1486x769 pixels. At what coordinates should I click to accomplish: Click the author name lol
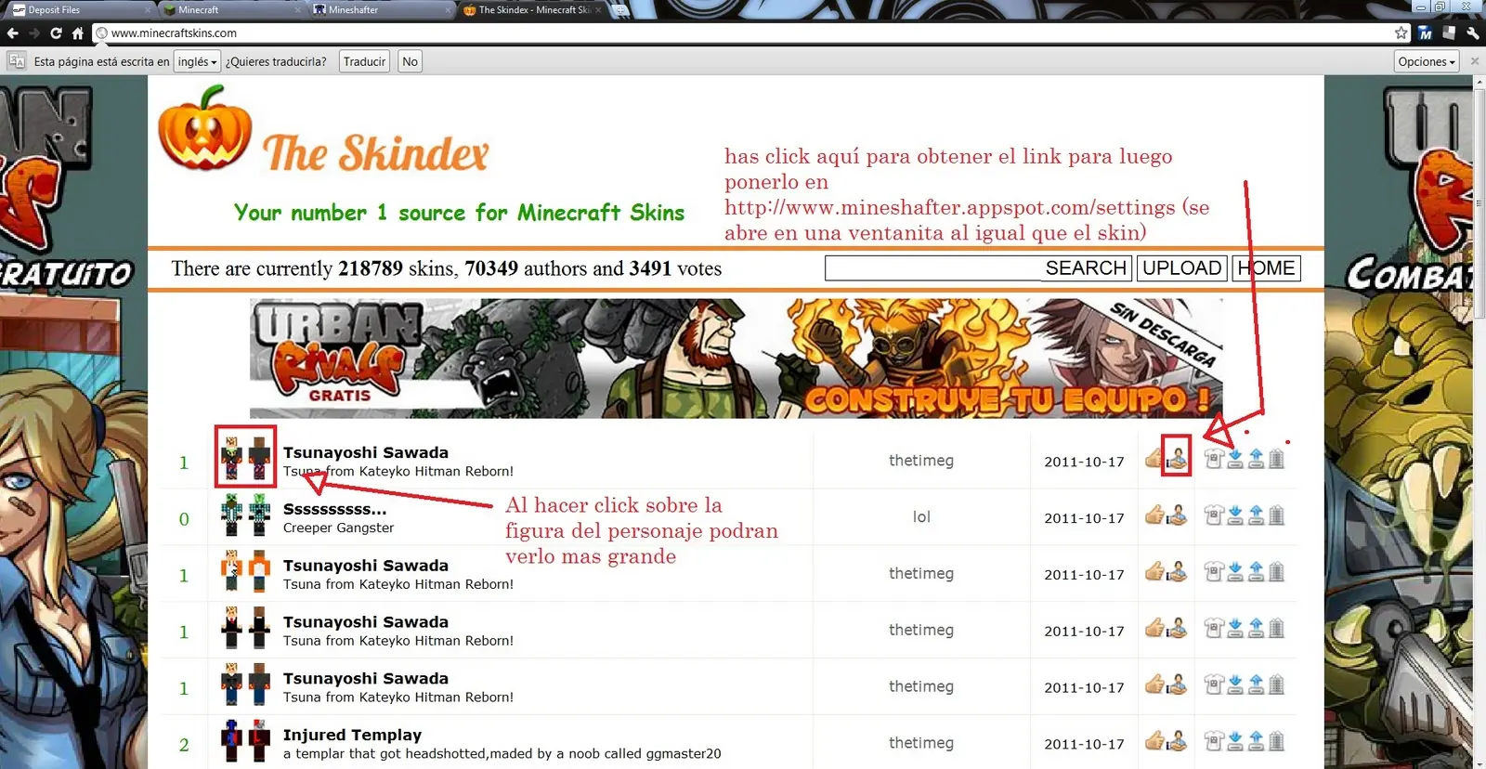(921, 516)
